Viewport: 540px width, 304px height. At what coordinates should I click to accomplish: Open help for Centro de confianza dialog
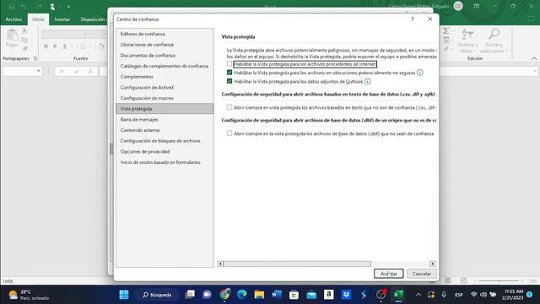tap(413, 19)
